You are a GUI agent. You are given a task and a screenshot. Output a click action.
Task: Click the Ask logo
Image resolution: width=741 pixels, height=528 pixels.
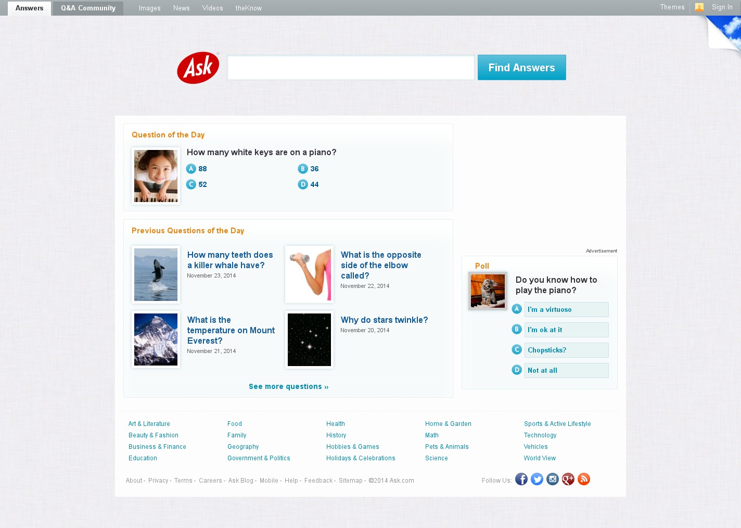click(x=198, y=68)
